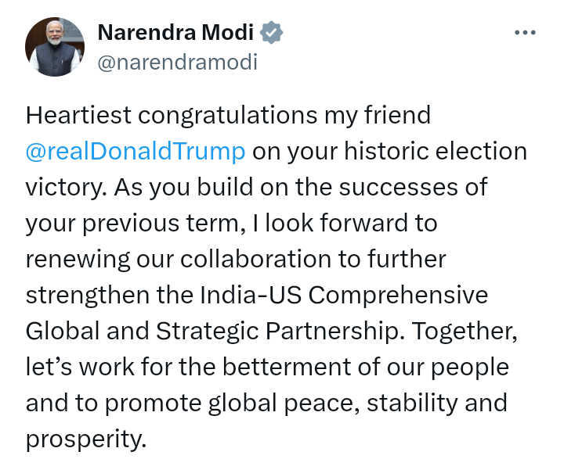Click the word "Together," in the tweet
Screen dimensions: 564x459
pyautogui.click(x=465, y=331)
